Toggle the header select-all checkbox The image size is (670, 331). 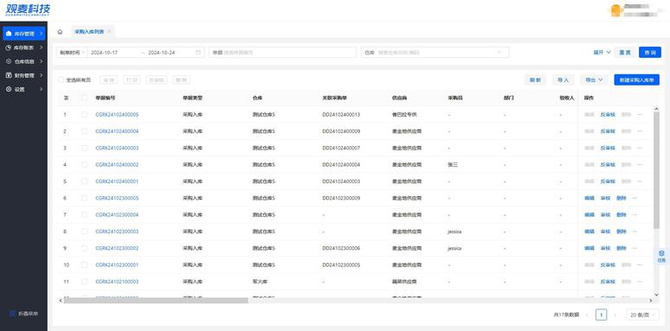84,98
